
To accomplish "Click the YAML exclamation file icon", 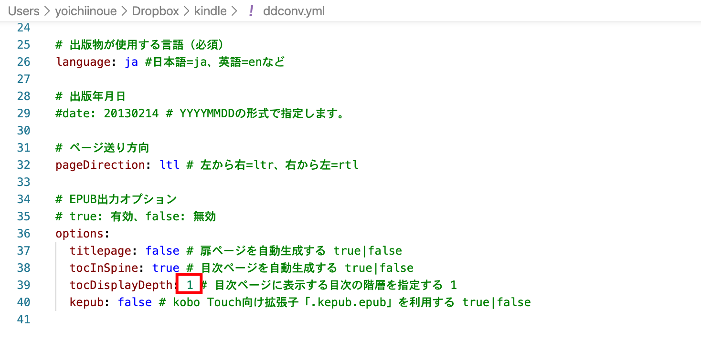I will tap(251, 11).
